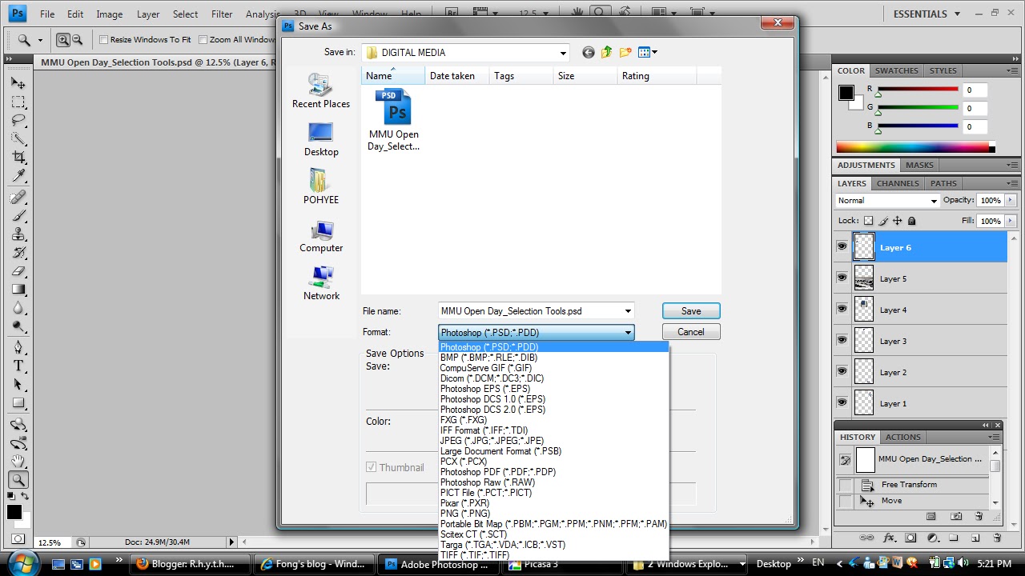Screen dimensions: 1025x576
Task: Toggle the Thumbnail checkbox
Action: coord(372,467)
